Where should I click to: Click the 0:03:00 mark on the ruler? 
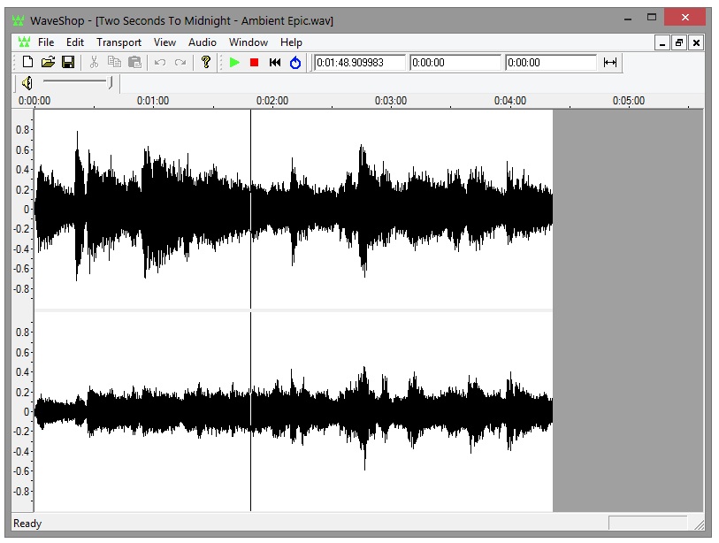click(391, 101)
